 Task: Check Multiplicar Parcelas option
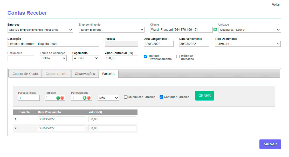click(x=126, y=97)
